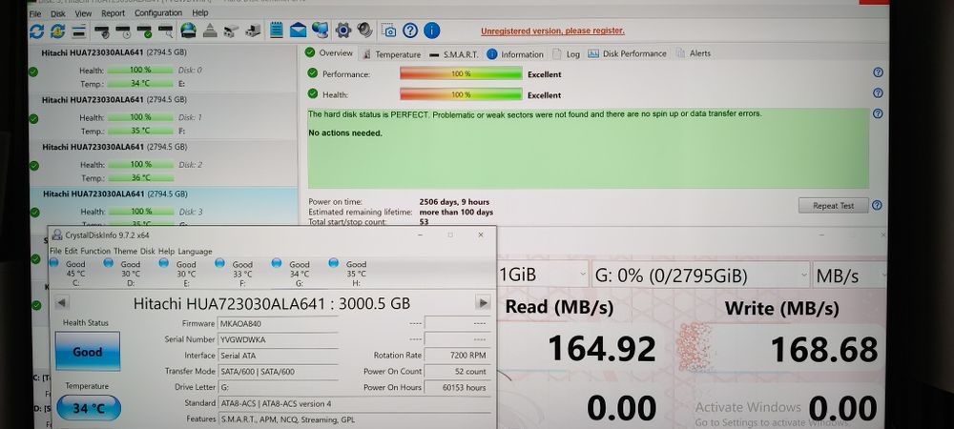Click the 34 °C temperature button
This screenshot has width=954, height=429.
coord(89,408)
